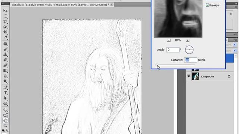This screenshot has height=134, width=239.
Task: Click the Motion Blur preview image
Action: click(x=178, y=19)
